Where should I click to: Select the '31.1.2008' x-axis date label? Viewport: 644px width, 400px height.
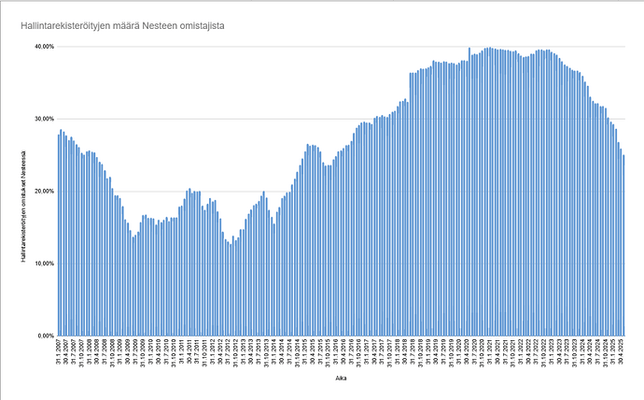(90, 352)
